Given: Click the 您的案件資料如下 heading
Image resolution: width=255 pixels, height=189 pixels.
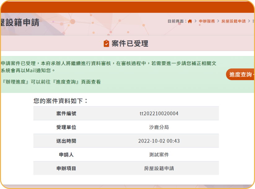Looking at the screenshot, I should [61, 101].
